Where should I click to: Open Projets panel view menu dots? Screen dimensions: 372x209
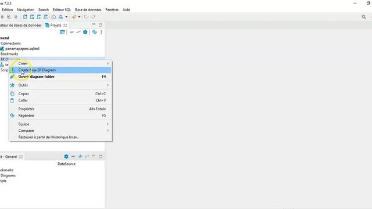click(101, 32)
